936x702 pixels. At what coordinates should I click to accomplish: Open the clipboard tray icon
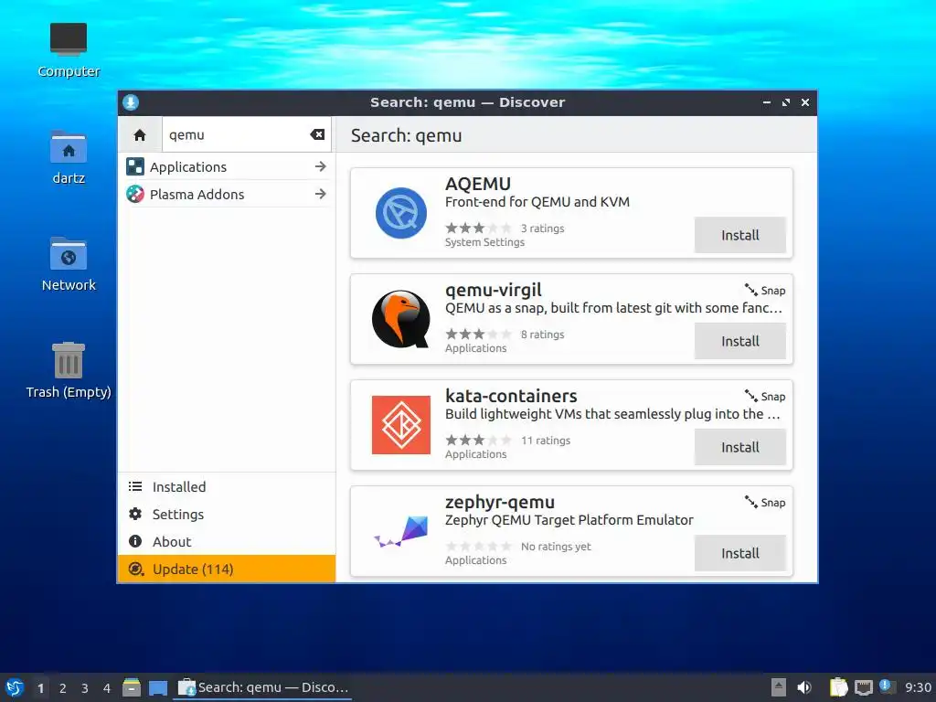839,687
